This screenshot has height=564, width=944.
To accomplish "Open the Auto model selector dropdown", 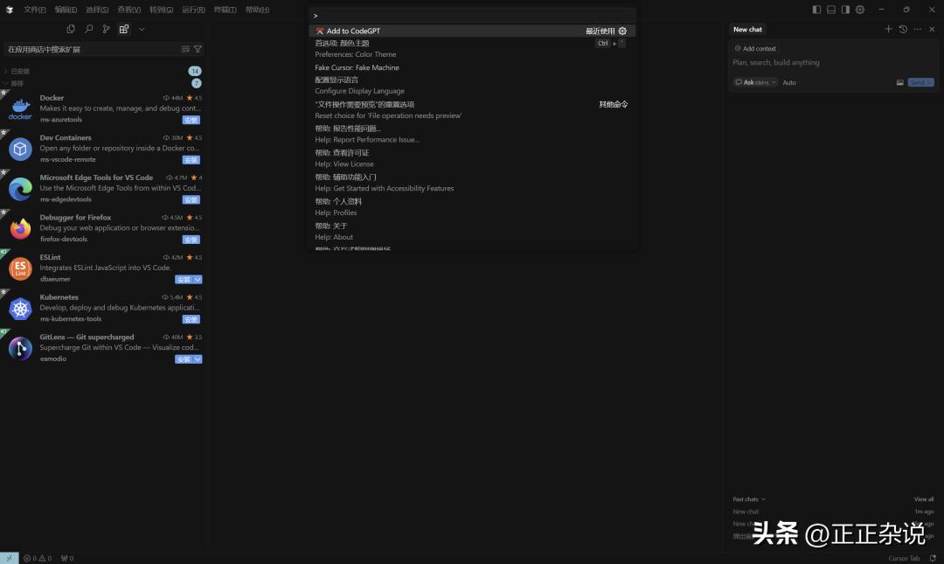I will click(791, 82).
